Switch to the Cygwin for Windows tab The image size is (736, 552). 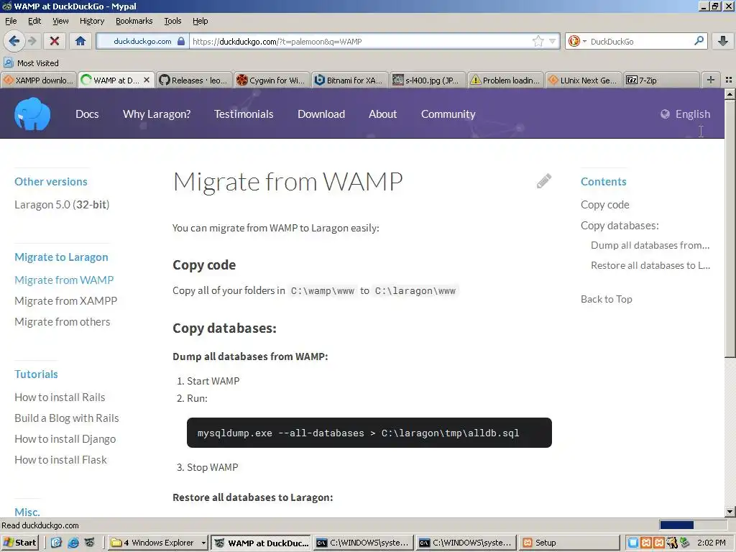pyautogui.click(x=271, y=80)
